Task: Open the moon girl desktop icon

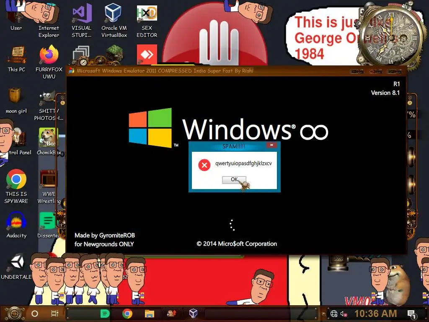Action: tap(16, 100)
